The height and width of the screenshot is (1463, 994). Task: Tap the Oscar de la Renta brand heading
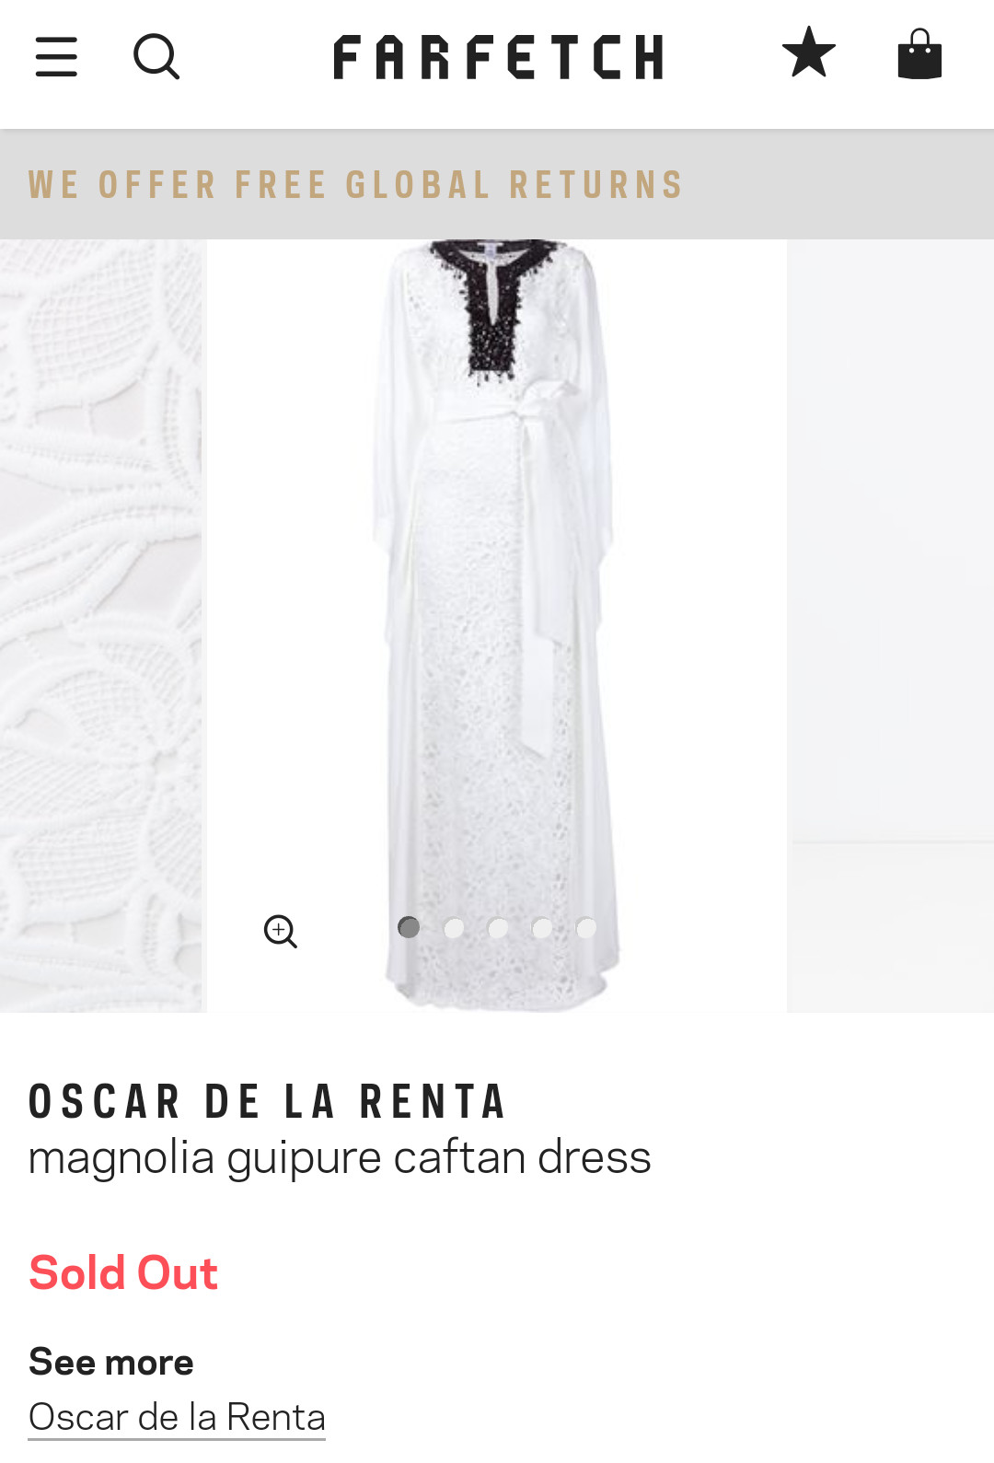(267, 1102)
